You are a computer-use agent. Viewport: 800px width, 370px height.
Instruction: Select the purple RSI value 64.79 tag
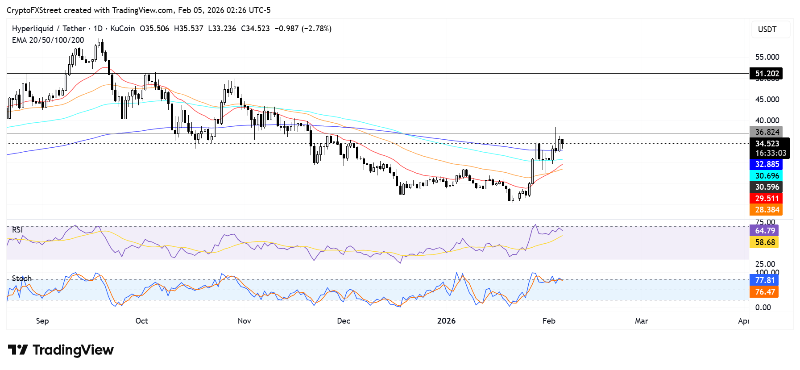[x=764, y=231]
